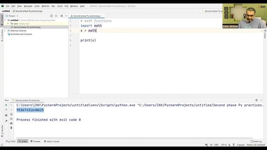
Task: Toggle the Run tool window button
Action: click(x=23, y=141)
